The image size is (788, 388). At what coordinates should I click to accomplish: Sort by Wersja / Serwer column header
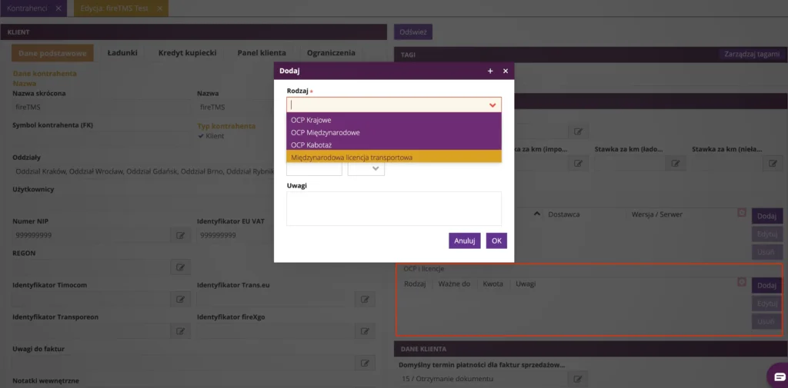click(657, 214)
